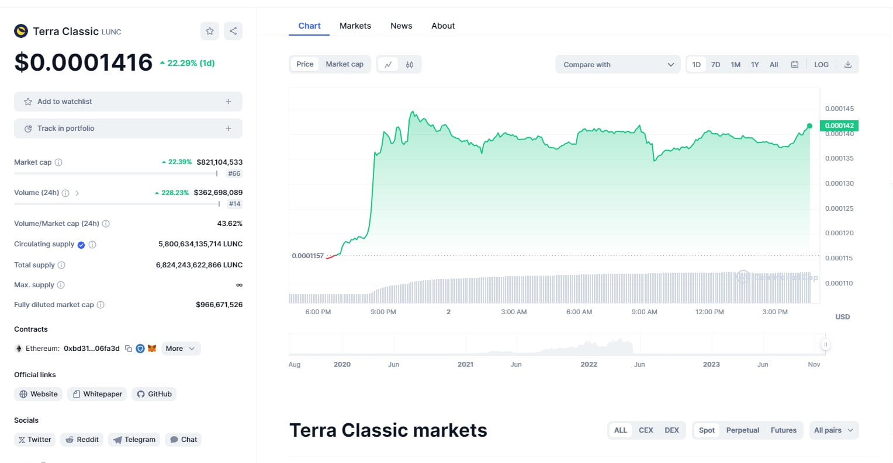This screenshot has width=893, height=463.
Task: Filter markets by CEX
Action: (x=646, y=430)
